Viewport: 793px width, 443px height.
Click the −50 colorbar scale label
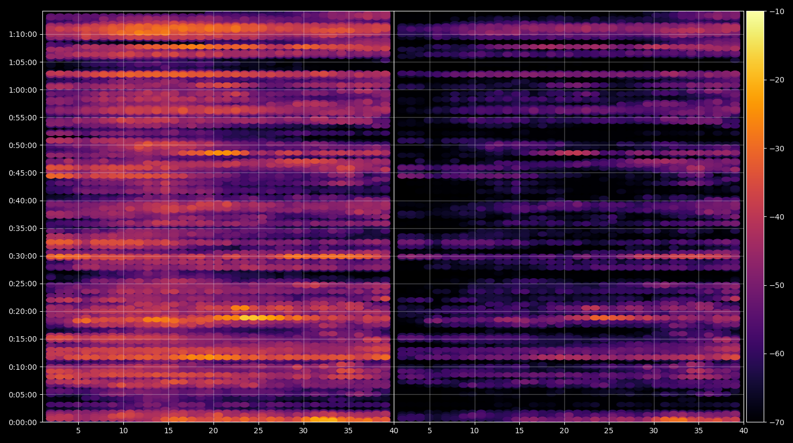pos(777,285)
